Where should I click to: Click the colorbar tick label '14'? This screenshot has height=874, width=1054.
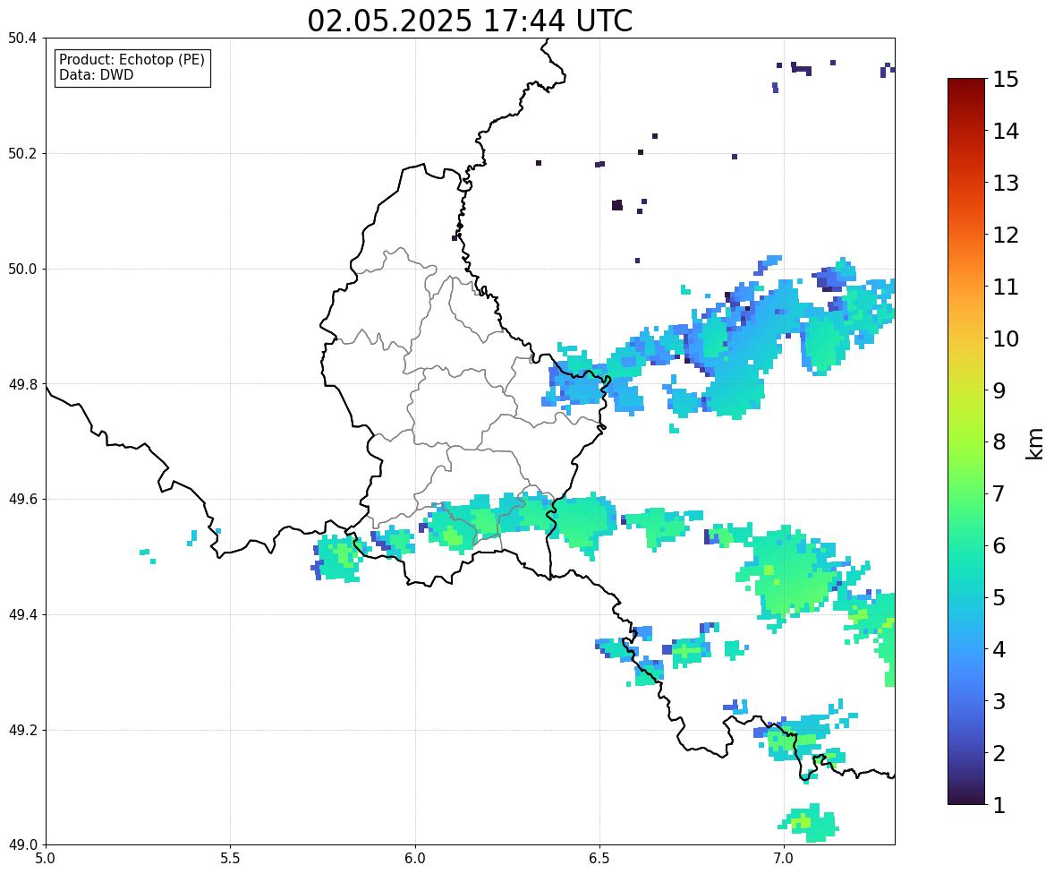click(x=1006, y=132)
